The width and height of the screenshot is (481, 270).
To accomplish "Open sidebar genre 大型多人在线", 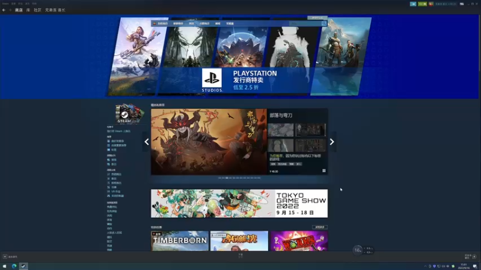I will (x=114, y=233).
